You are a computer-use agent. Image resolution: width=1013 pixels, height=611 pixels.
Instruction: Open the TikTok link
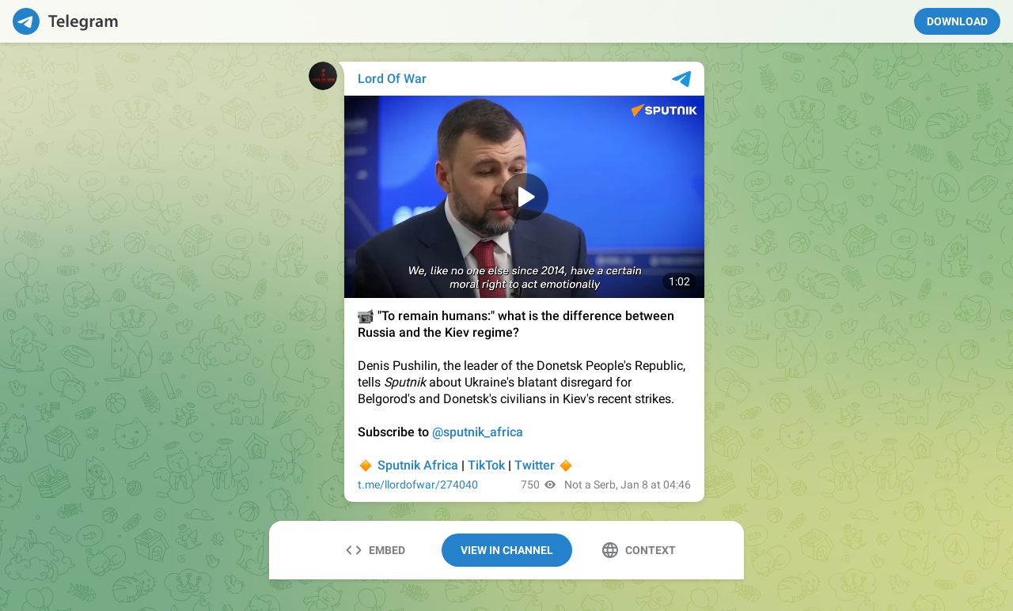[486, 466]
